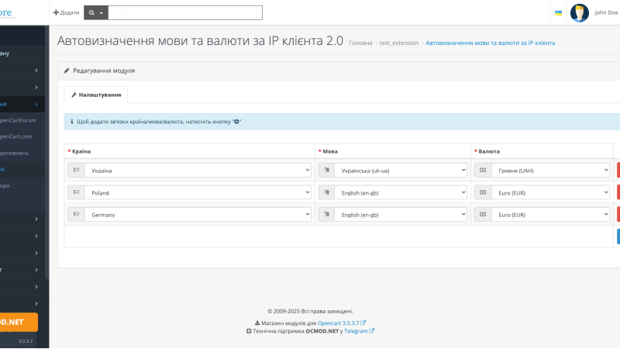The image size is (620, 349).
Task: Click the copyright text Всі права захищені
Action: [310, 311]
